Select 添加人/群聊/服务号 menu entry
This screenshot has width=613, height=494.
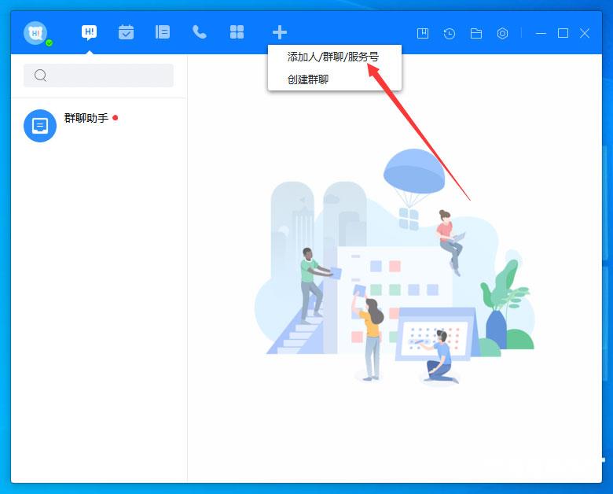click(x=334, y=57)
